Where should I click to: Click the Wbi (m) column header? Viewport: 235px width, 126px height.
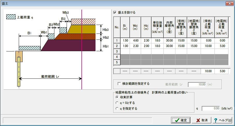coord(135,27)
